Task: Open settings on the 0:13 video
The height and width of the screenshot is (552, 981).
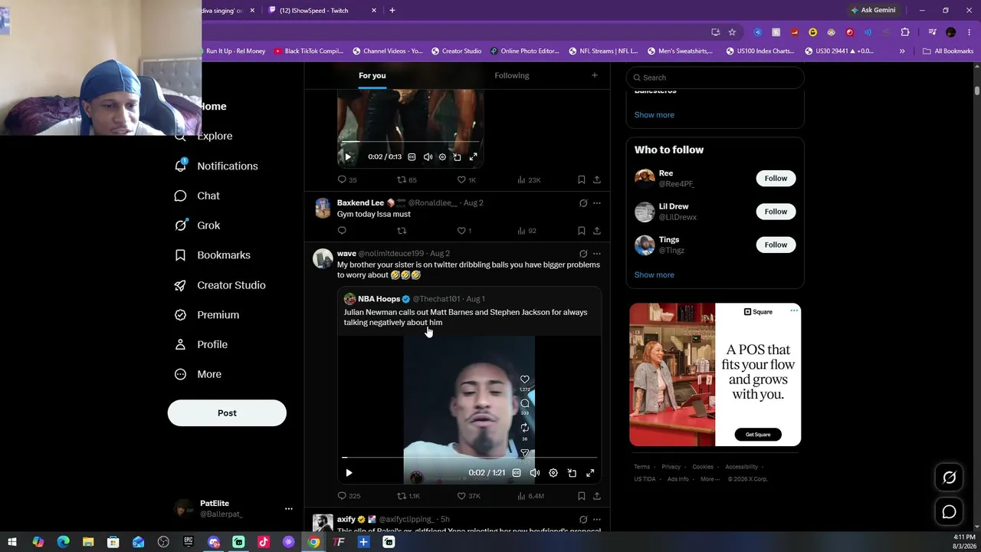Action: click(442, 157)
